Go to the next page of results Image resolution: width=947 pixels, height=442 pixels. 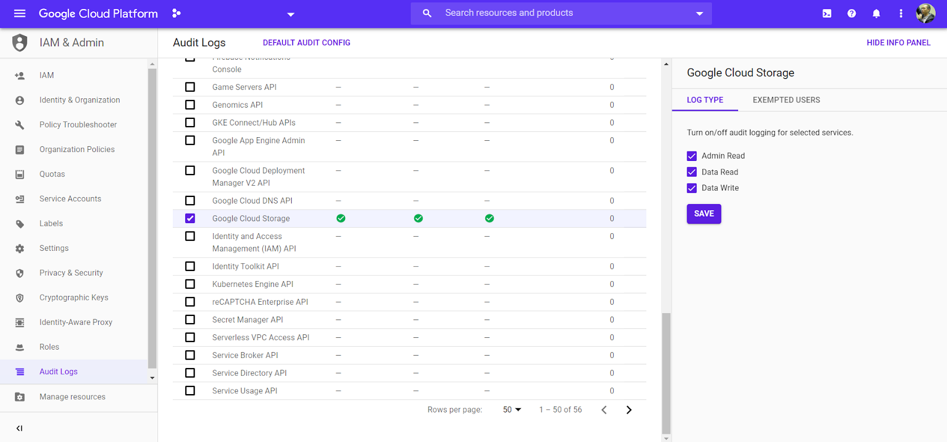[x=629, y=409]
